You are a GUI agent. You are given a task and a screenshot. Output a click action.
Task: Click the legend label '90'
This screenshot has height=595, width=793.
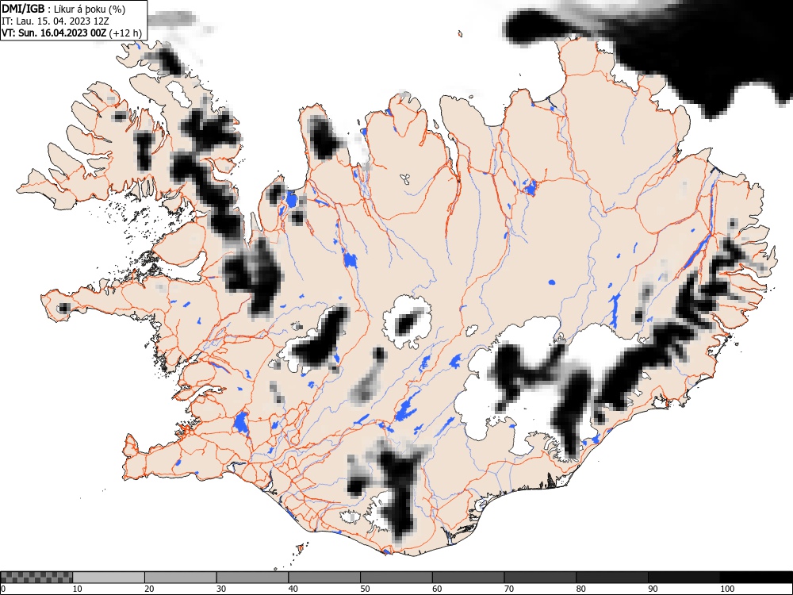[652, 589]
